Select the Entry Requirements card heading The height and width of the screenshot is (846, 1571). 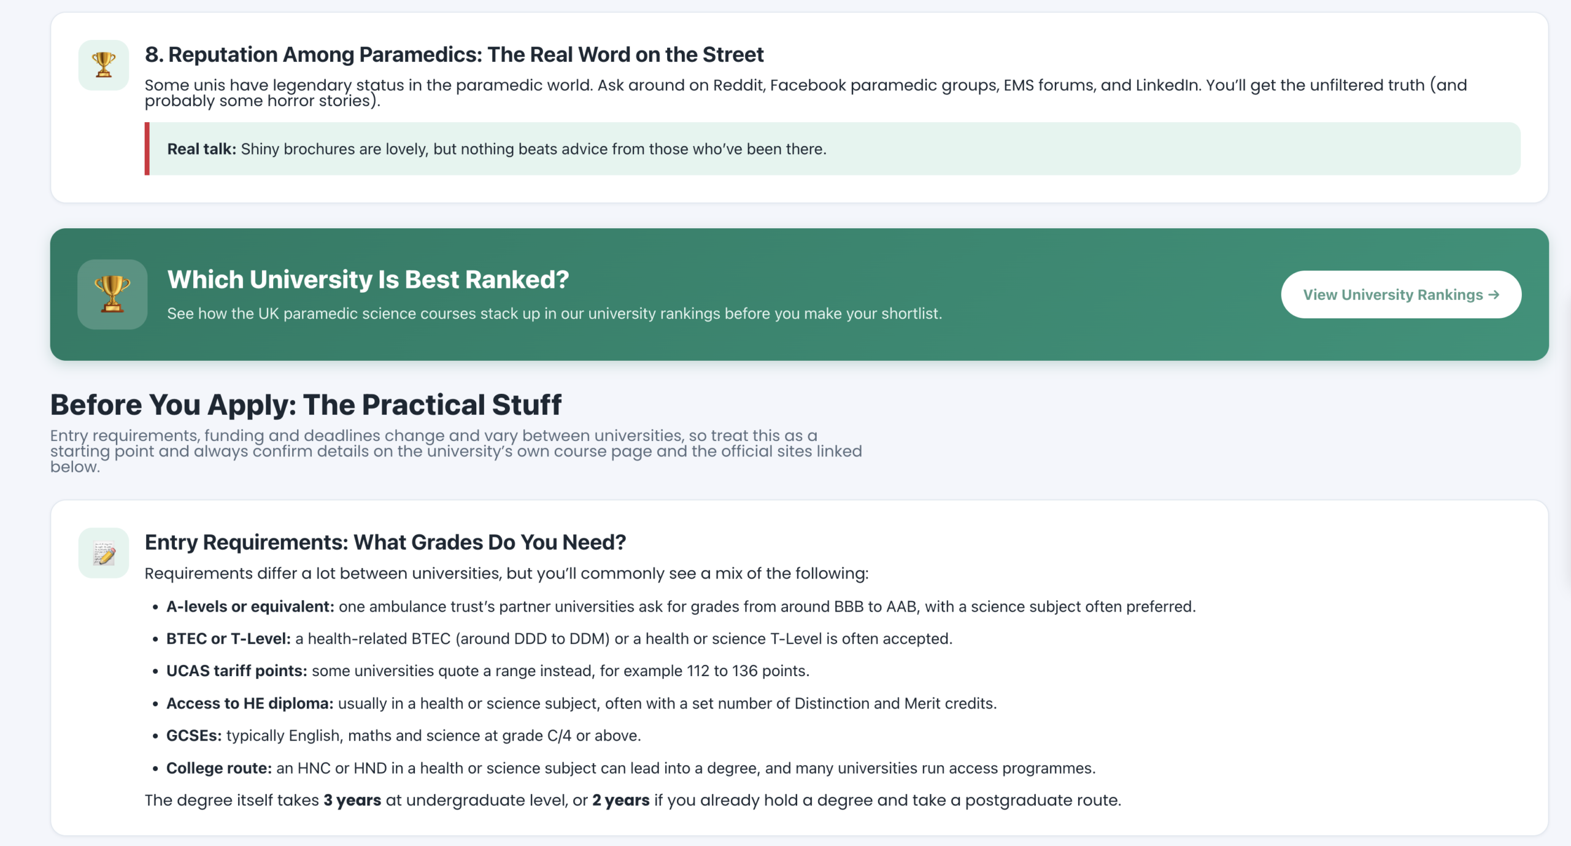pyautogui.click(x=385, y=542)
